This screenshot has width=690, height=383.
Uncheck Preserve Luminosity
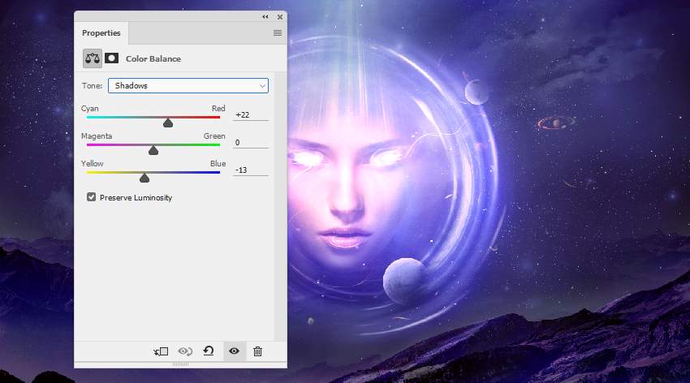[x=91, y=197]
